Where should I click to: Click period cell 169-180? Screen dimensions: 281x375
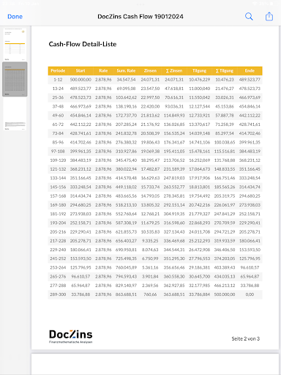(x=58, y=205)
